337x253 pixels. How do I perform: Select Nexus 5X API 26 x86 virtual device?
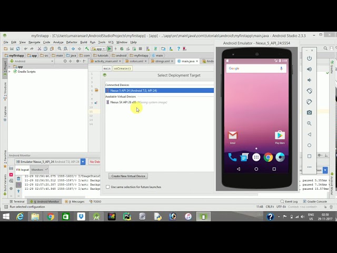[160, 102]
